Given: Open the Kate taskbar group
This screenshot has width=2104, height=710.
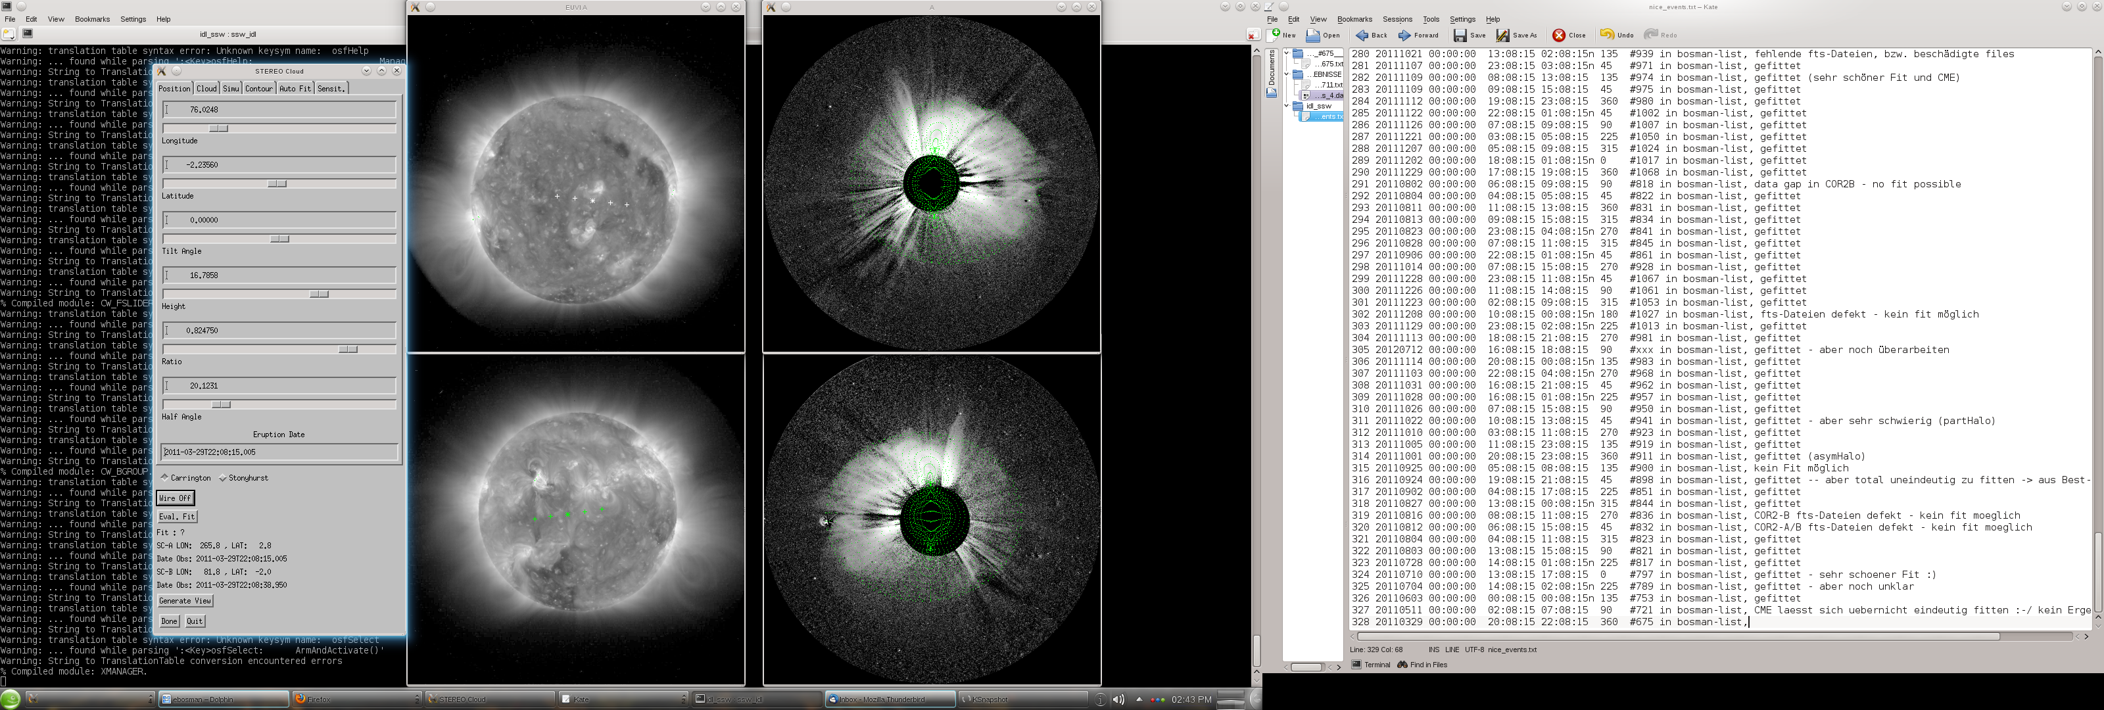Looking at the screenshot, I should pos(625,699).
